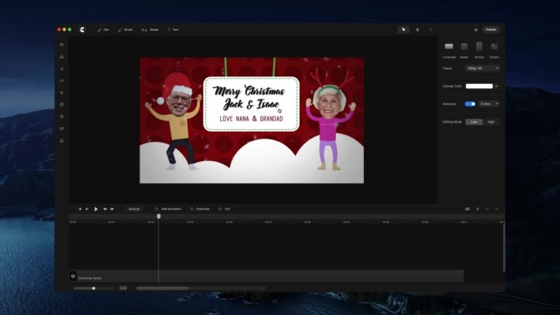Click the timeline playhead marker

(x=158, y=217)
